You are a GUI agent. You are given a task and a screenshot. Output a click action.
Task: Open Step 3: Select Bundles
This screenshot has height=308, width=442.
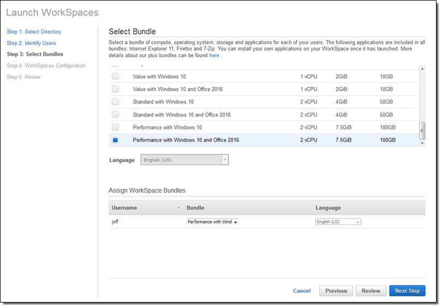point(34,55)
